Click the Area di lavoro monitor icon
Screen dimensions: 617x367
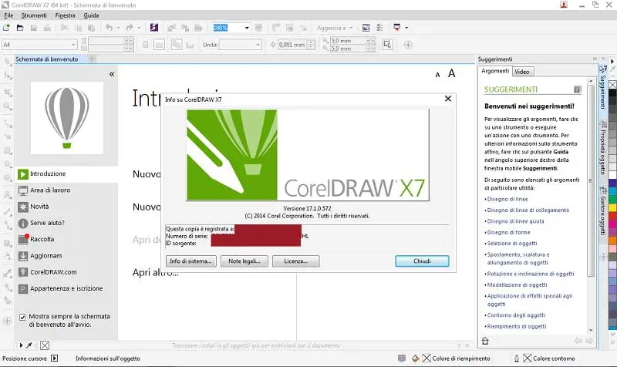tap(23, 190)
